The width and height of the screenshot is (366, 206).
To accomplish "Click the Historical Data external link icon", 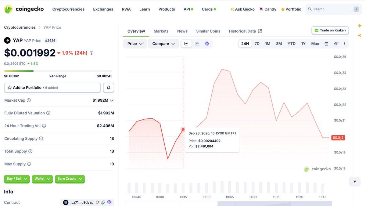I will (x=260, y=31).
